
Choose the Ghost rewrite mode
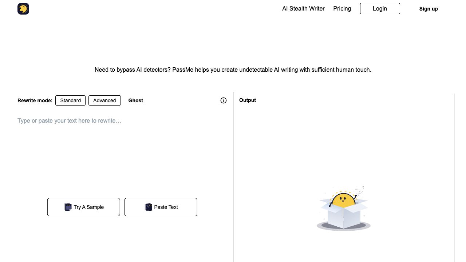coord(135,100)
